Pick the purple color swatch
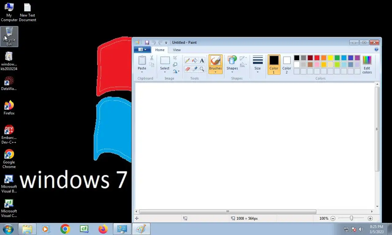This screenshot has height=235, width=392. pos(357,58)
